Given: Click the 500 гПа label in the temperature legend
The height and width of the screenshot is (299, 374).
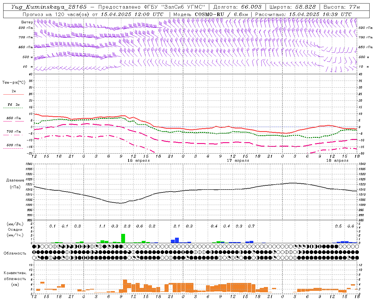Looking at the screenshot, I should [13, 145].
